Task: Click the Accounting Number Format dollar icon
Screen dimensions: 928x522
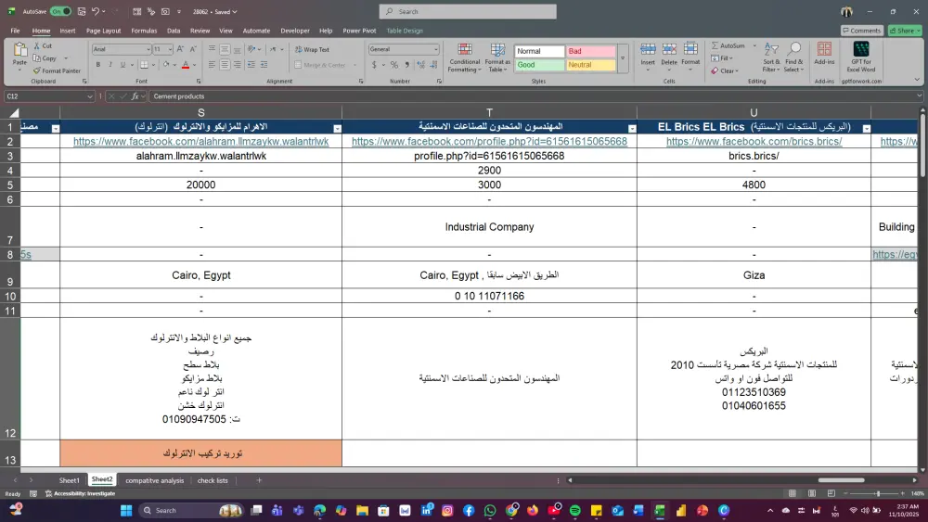Action: pos(374,64)
